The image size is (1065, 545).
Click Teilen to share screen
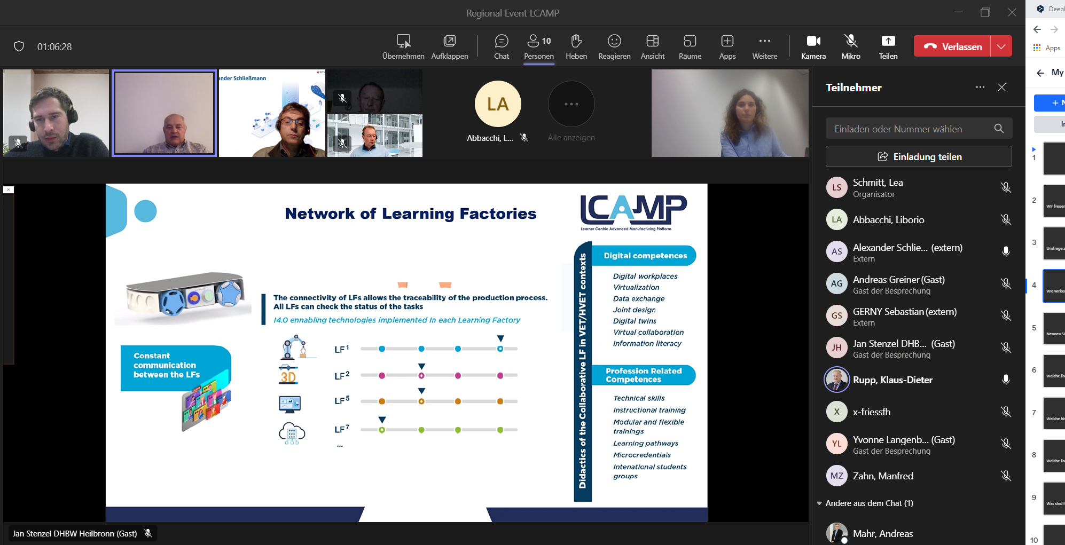click(x=888, y=46)
